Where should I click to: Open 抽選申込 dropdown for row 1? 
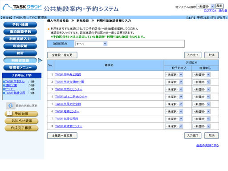coord(201,75)
